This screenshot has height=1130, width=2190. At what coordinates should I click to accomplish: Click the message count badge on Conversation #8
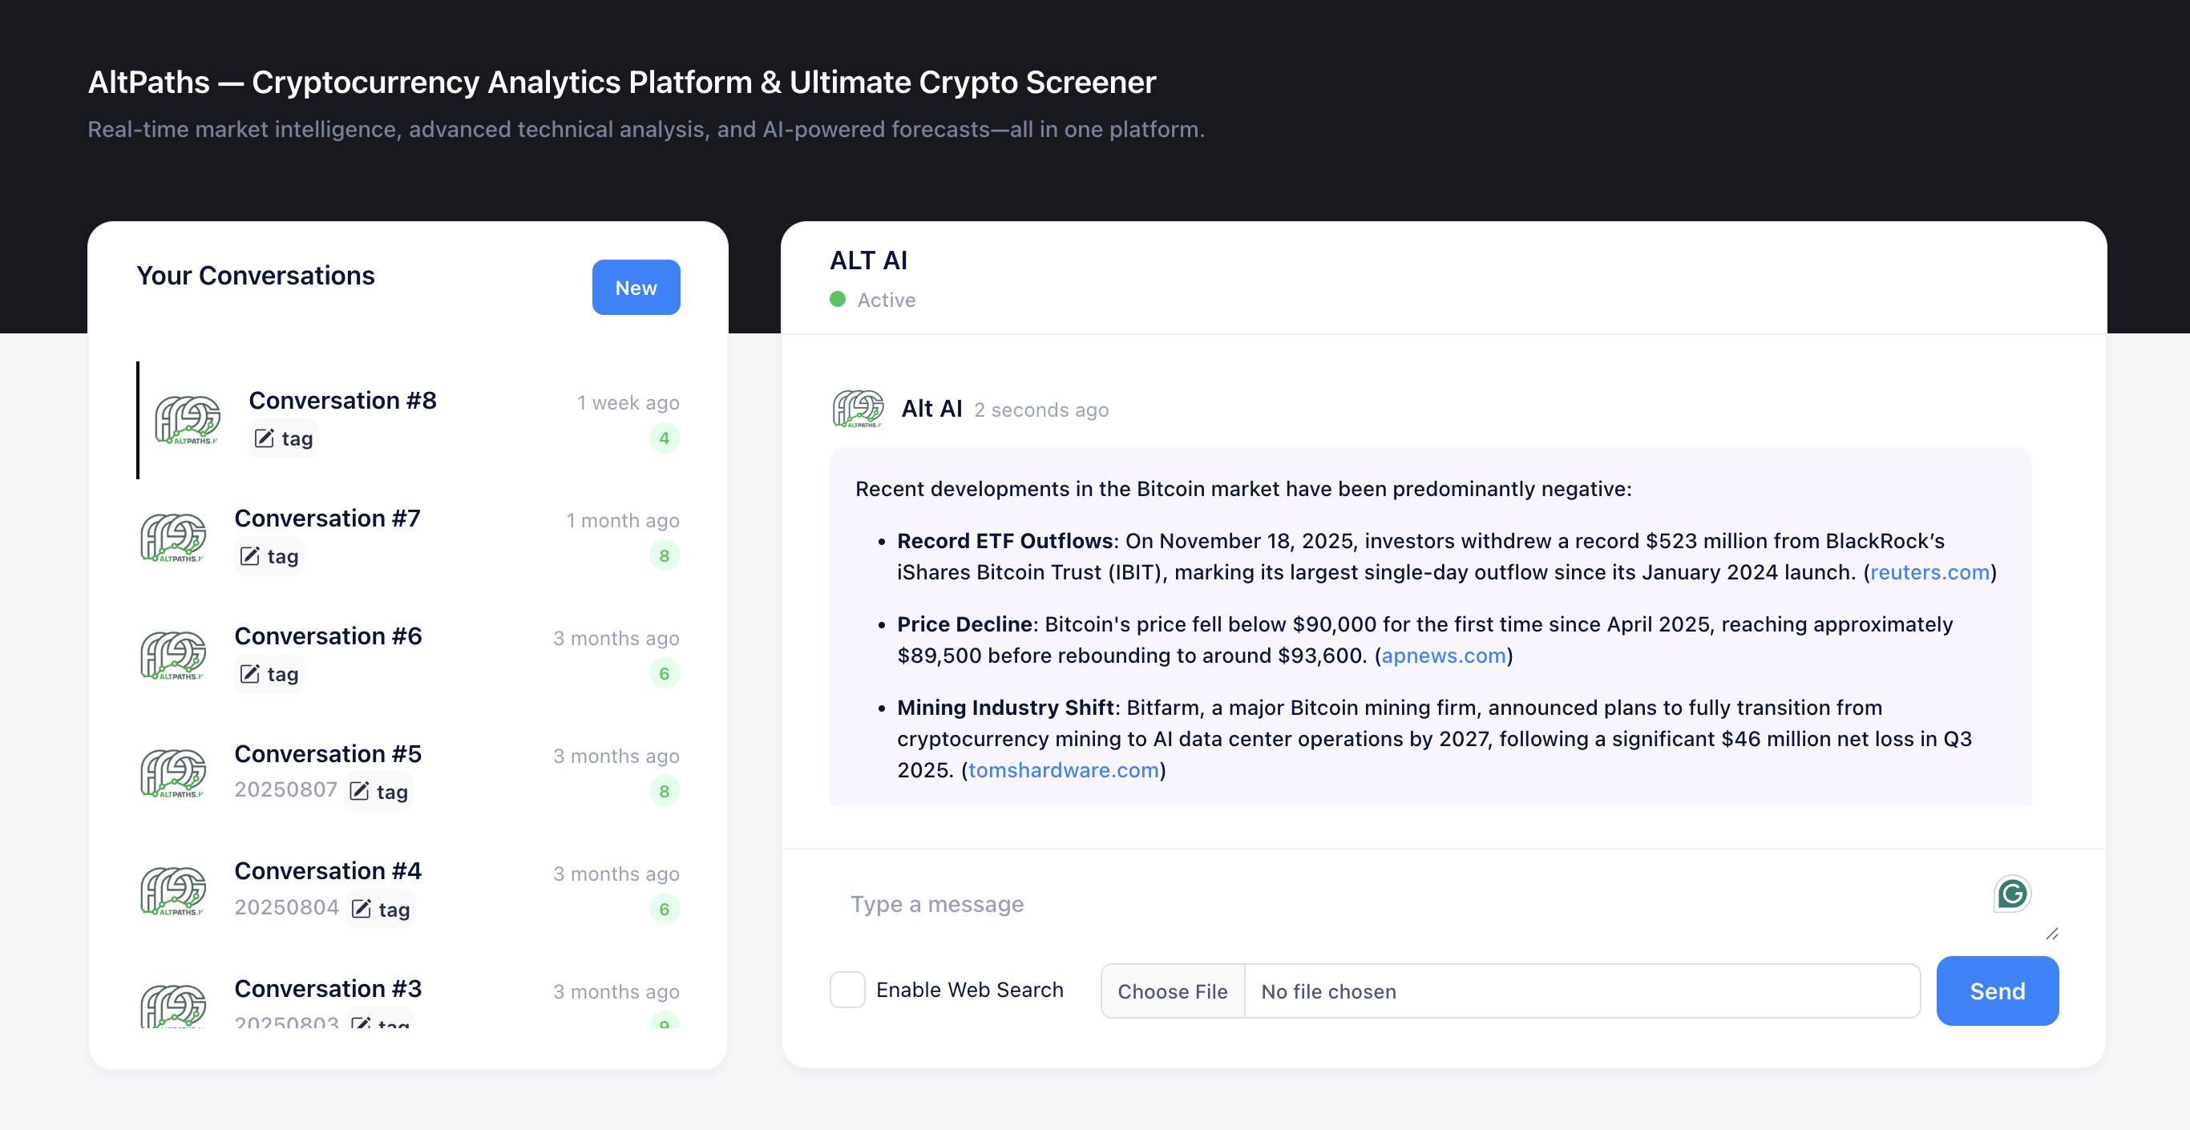click(x=664, y=438)
